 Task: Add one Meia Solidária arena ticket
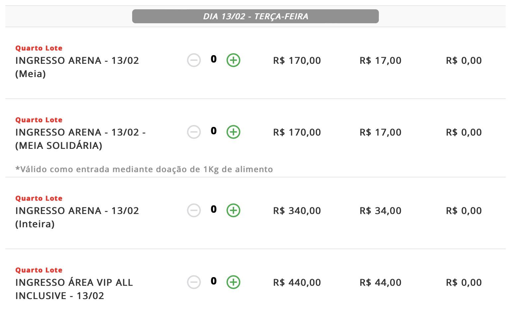[x=233, y=132]
